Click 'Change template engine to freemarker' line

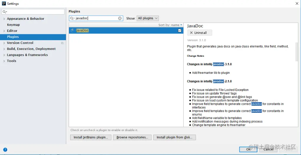tap(219, 125)
